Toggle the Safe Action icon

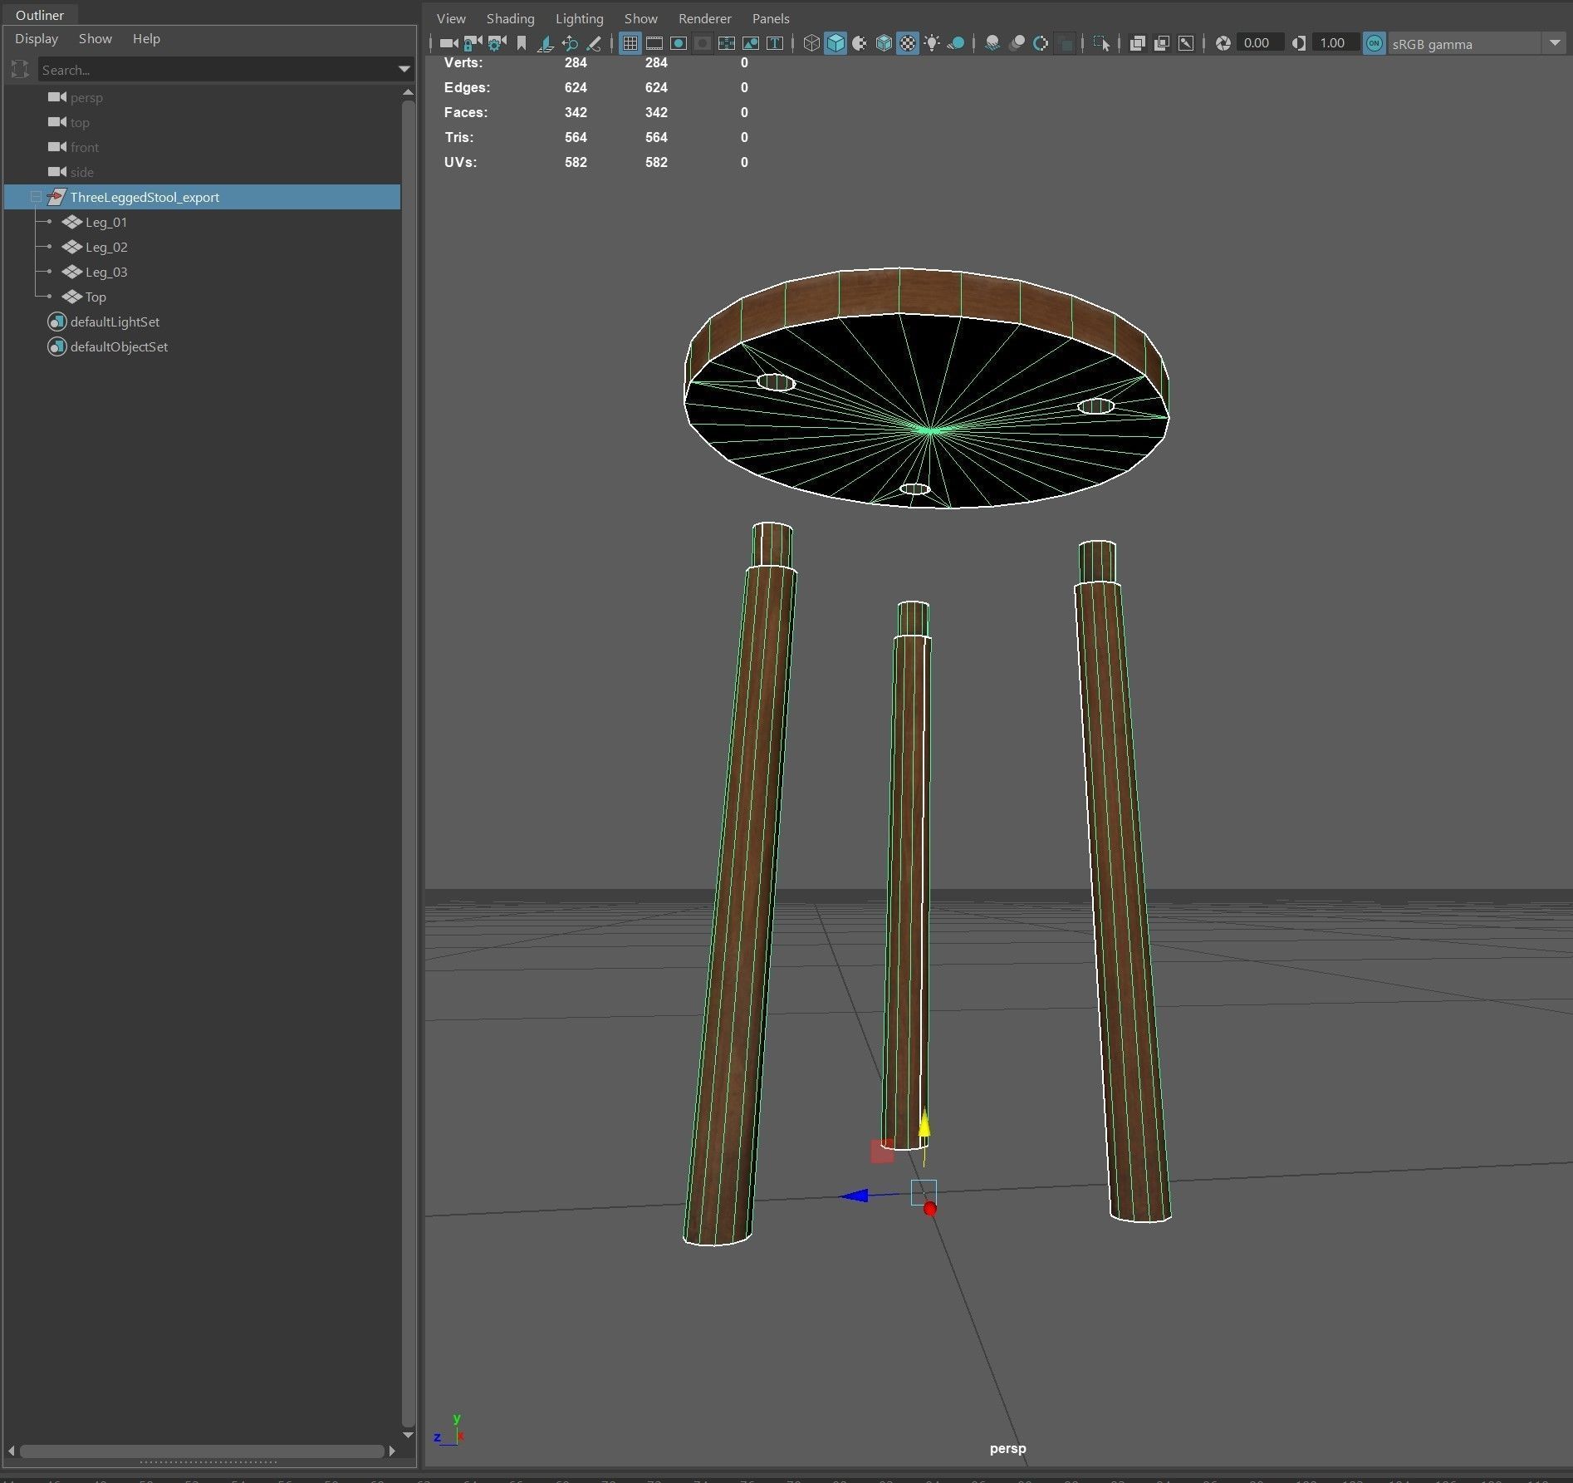point(750,43)
